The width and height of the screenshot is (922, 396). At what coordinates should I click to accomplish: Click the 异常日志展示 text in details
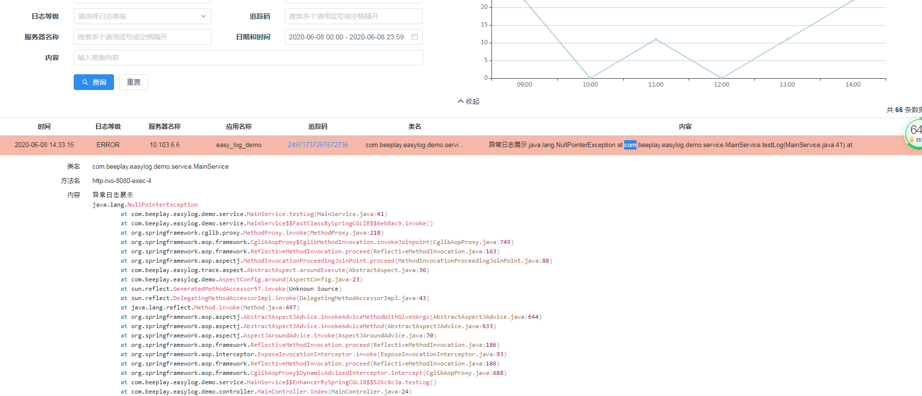(x=113, y=195)
